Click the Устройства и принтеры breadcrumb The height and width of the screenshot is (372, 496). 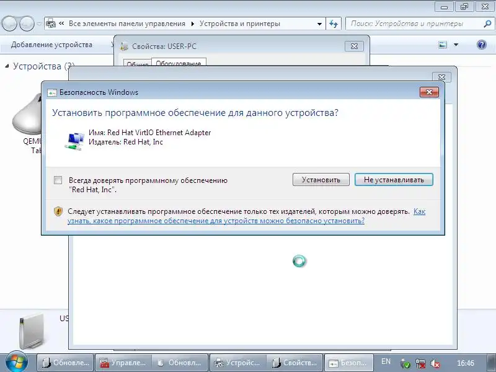240,24
